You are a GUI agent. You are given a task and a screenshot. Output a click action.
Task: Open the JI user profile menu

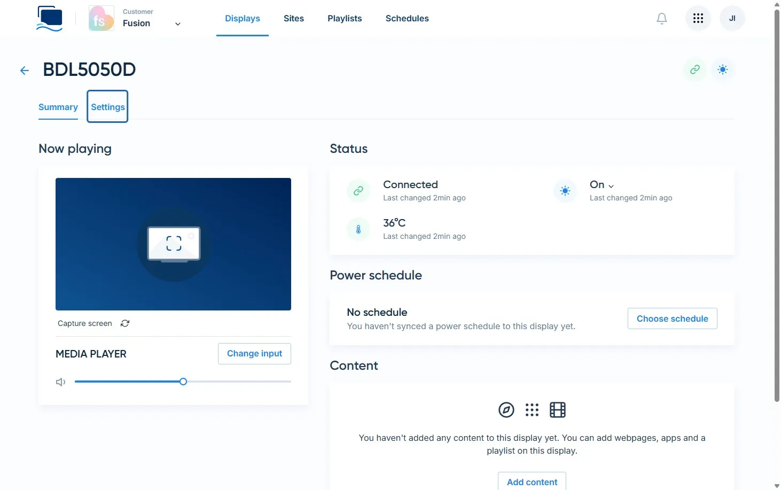tap(732, 19)
